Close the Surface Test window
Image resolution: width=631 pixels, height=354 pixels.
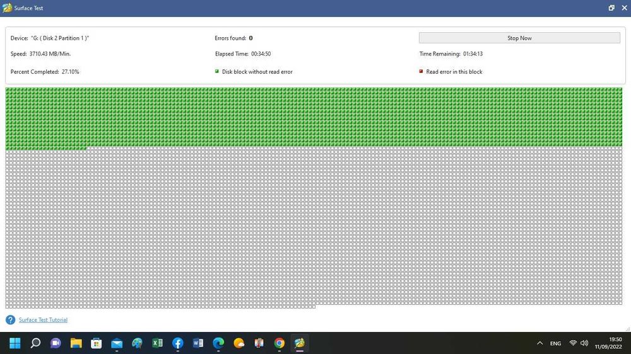pyautogui.click(x=624, y=8)
